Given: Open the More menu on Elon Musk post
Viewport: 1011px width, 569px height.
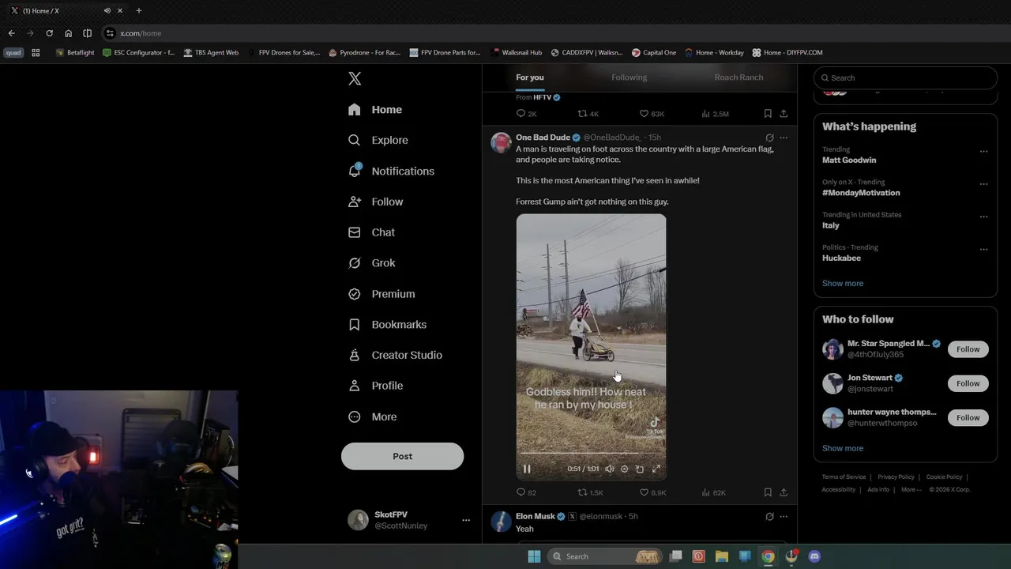Looking at the screenshot, I should [x=784, y=516].
